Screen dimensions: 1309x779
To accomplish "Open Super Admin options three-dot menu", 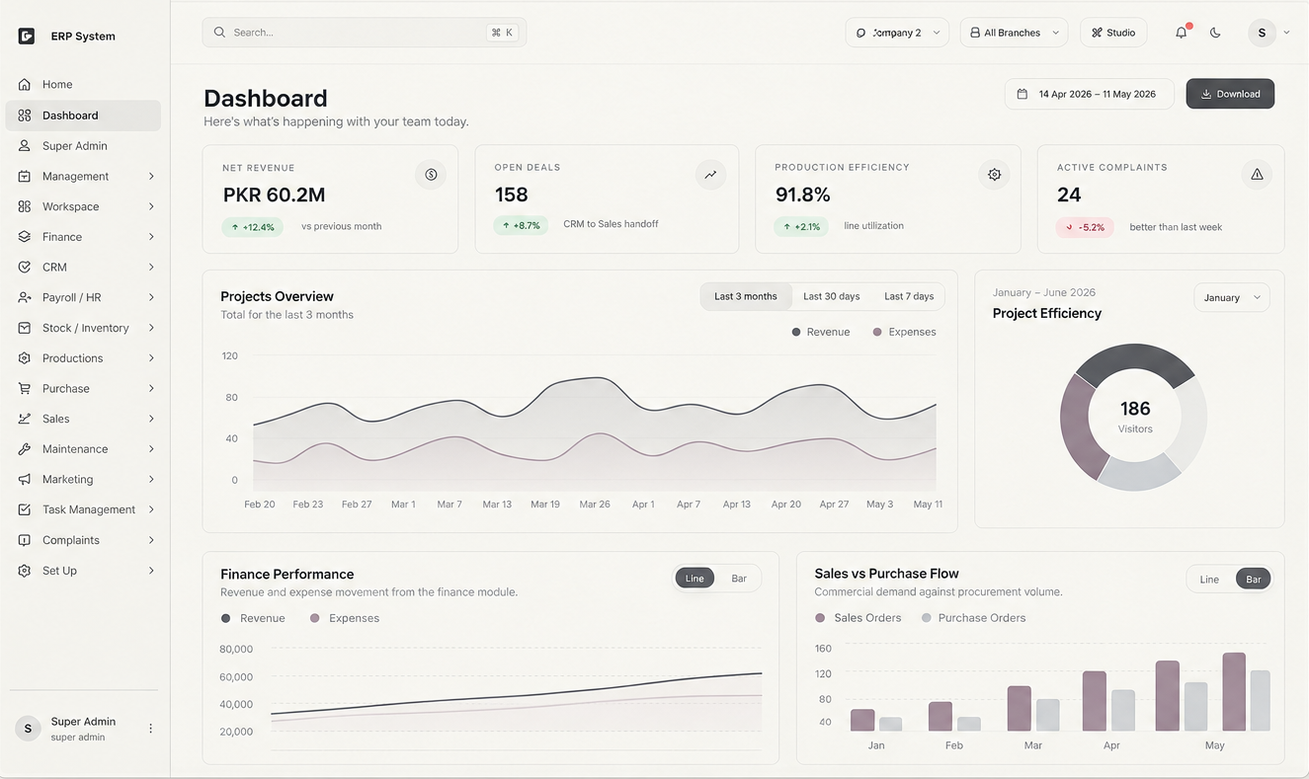I will click(150, 729).
